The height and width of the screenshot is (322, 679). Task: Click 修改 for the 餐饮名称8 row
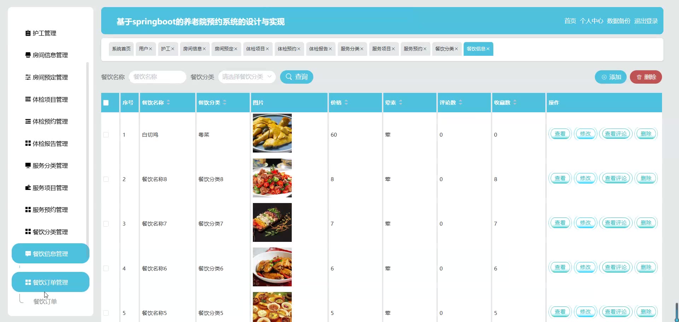[585, 178]
